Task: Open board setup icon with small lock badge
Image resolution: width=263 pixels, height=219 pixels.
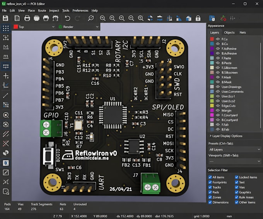Action: coord(212,18)
